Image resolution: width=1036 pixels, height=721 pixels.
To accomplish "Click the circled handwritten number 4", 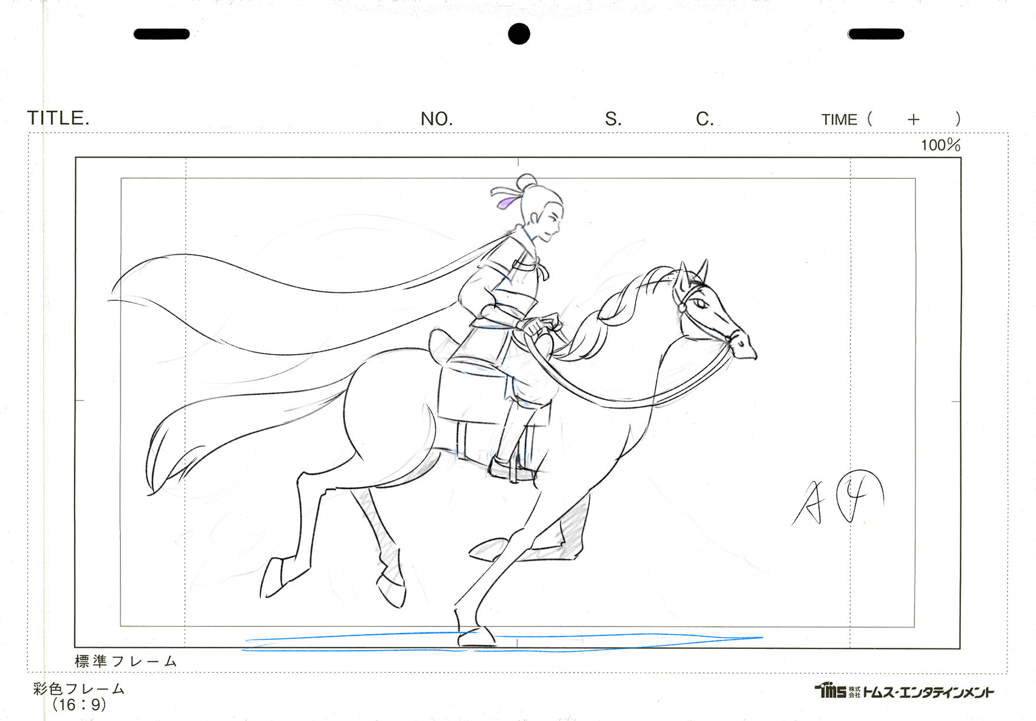I will click(860, 496).
